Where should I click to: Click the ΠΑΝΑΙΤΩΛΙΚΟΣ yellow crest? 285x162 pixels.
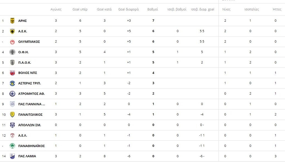tap(12, 115)
